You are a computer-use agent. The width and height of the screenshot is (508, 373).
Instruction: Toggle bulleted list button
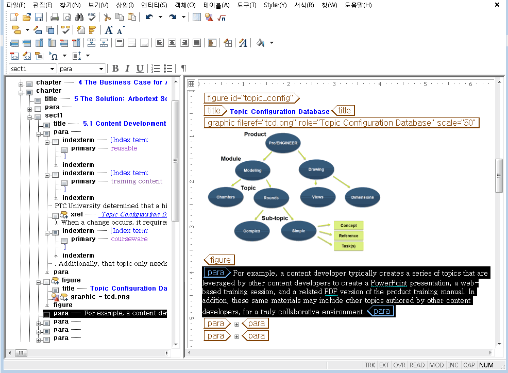click(168, 69)
